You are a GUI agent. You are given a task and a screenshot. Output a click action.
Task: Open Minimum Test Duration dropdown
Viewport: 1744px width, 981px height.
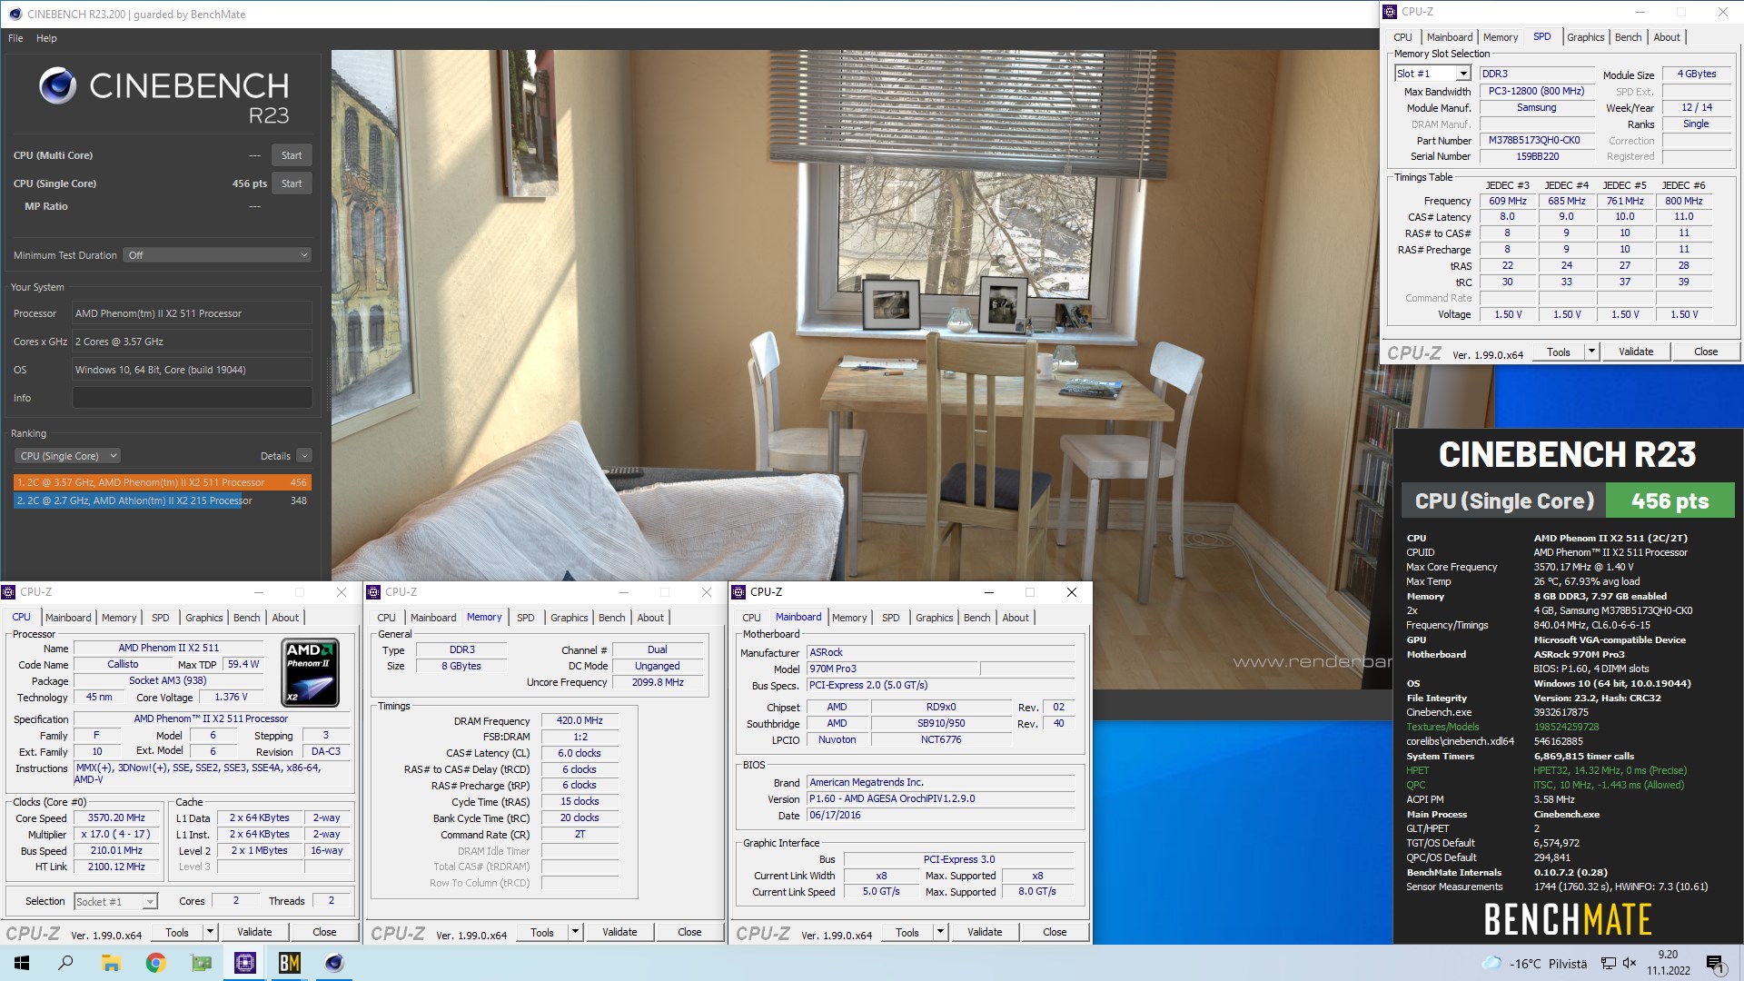218,255
